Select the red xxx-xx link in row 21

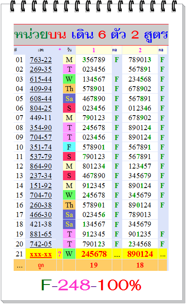point(41,254)
